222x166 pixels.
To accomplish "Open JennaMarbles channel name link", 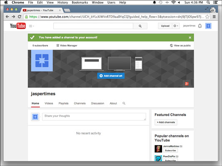I will (171, 146).
